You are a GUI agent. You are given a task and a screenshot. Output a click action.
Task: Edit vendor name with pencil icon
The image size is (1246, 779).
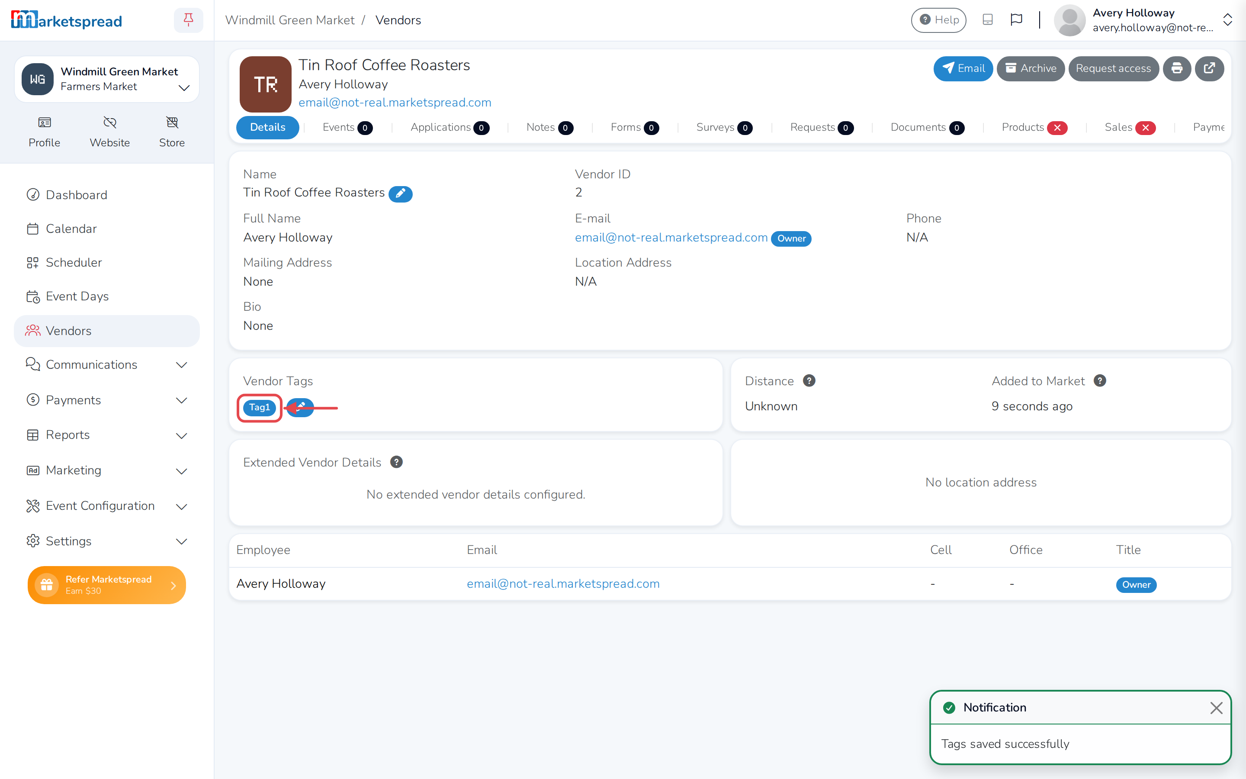click(400, 194)
